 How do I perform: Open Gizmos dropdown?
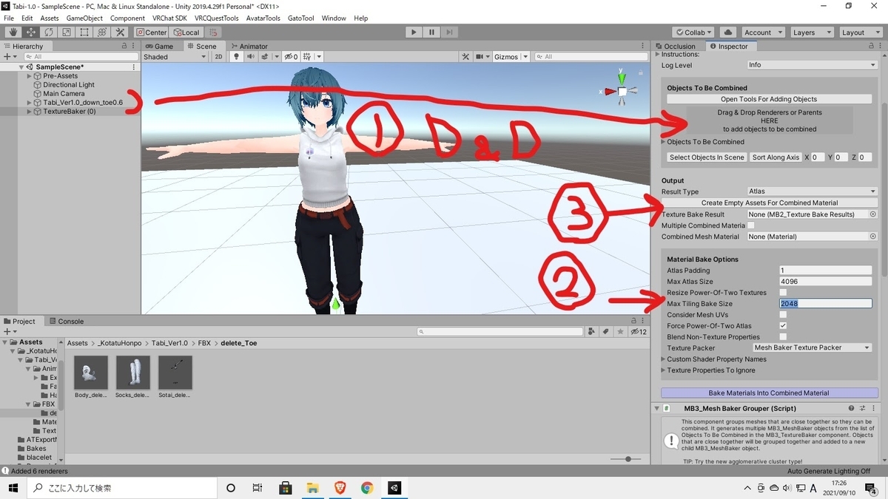click(x=511, y=57)
